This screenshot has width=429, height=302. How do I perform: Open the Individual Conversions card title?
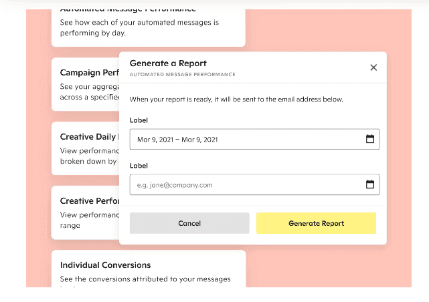(105, 265)
